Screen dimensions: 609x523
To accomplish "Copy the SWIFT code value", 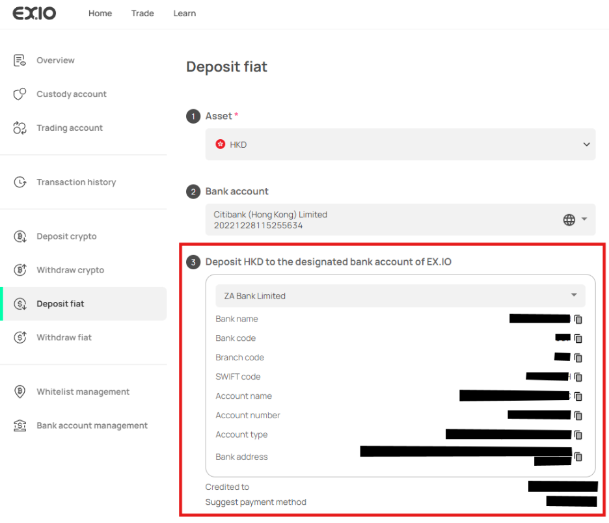I will [x=578, y=377].
